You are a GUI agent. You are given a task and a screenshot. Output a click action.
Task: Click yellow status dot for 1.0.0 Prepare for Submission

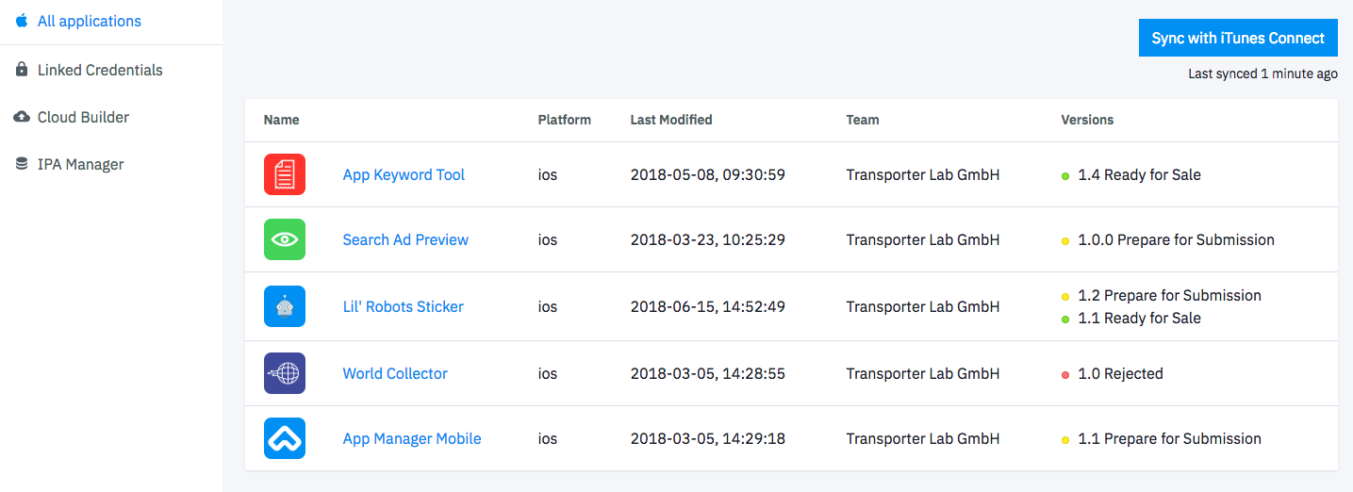click(x=1065, y=240)
